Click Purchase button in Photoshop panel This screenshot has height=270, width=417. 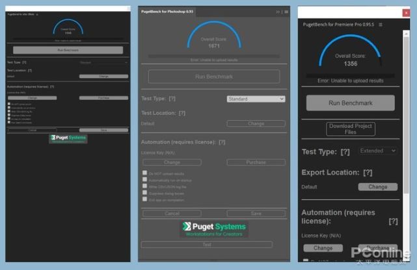[x=256, y=162]
